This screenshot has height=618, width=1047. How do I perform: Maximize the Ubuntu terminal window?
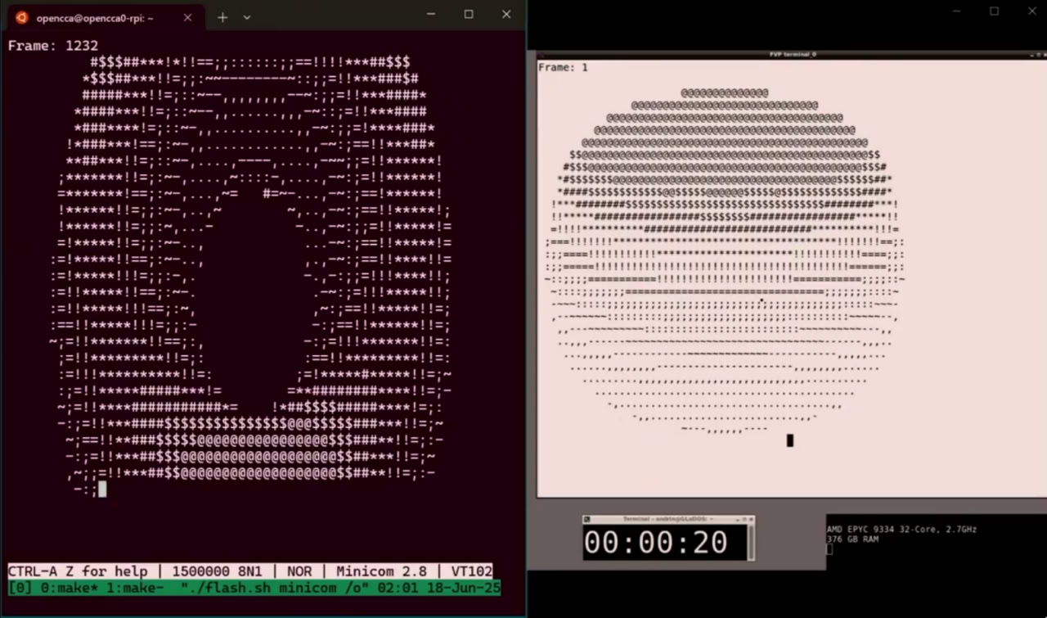click(468, 14)
